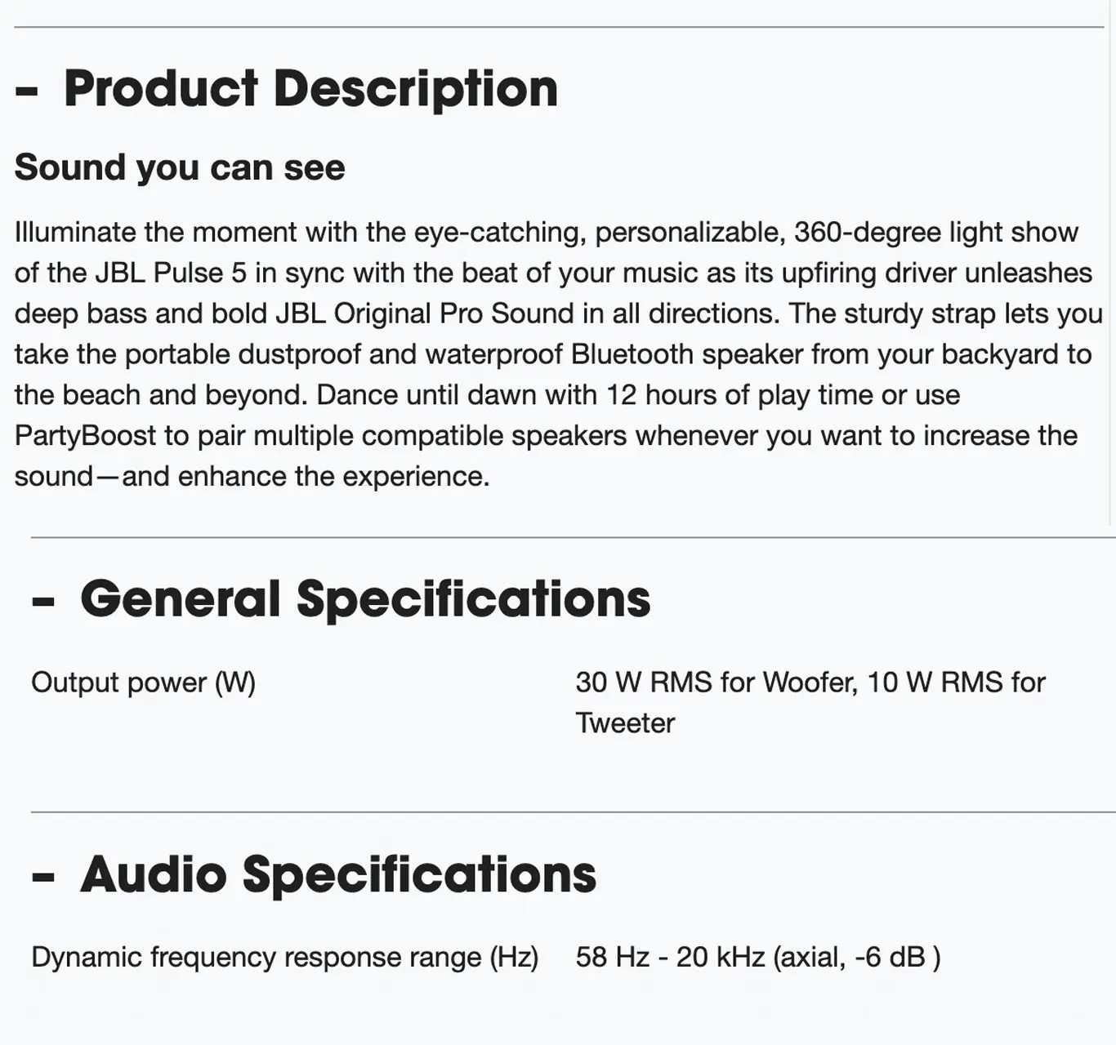Collapse General Specifications with its minus icon
The image size is (1116, 1045).
(x=43, y=603)
